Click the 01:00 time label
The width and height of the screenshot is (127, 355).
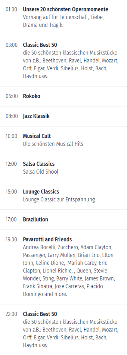[x=11, y=10]
